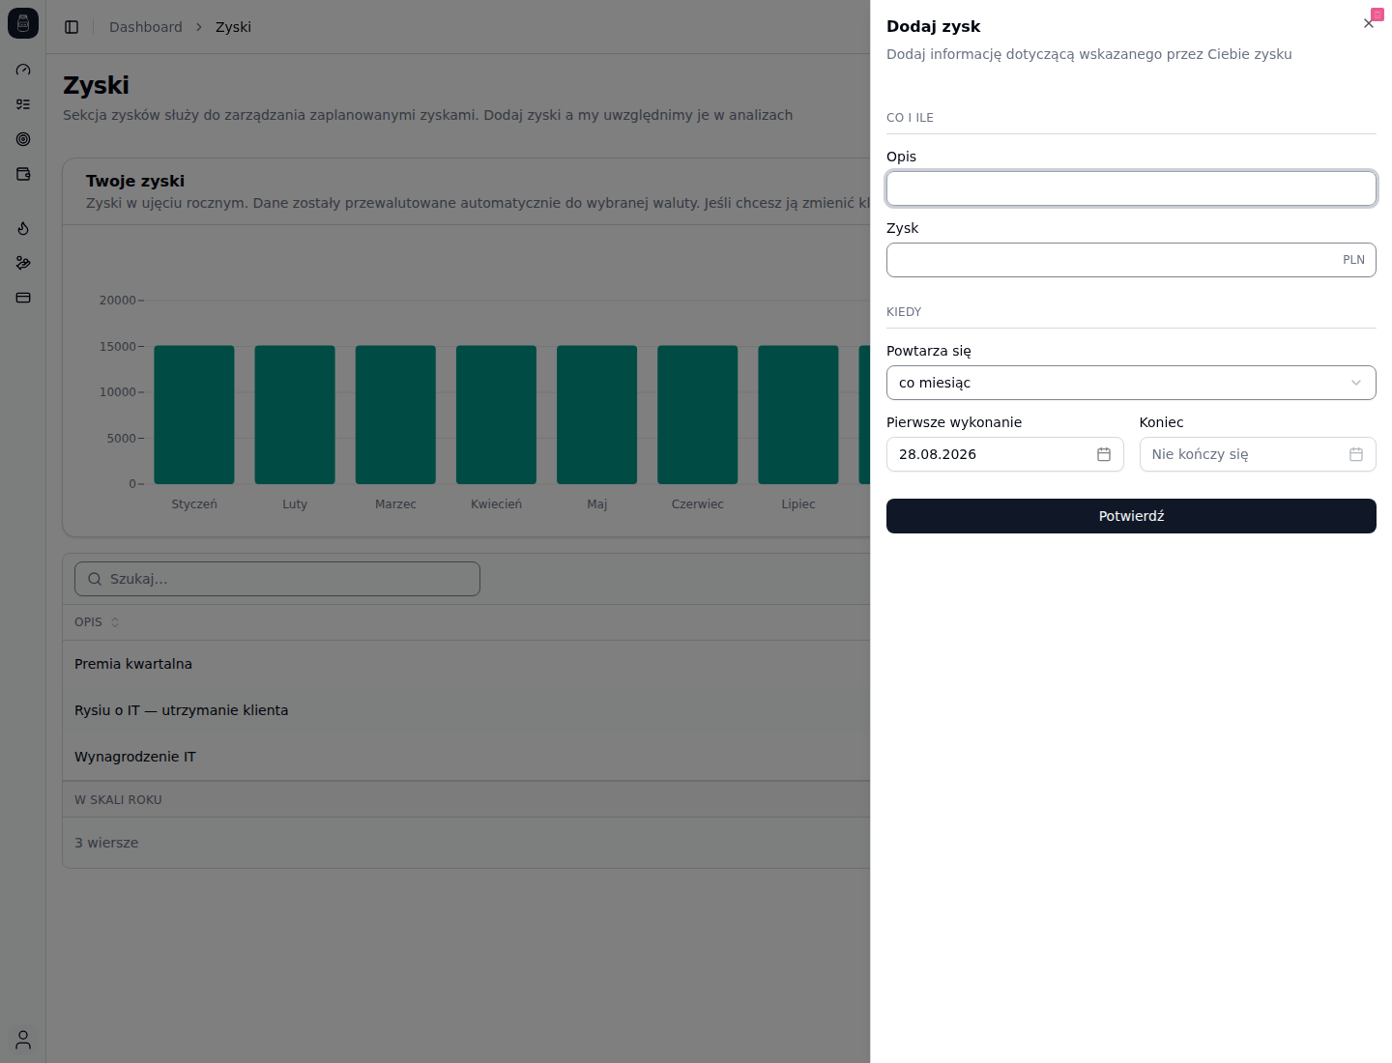Open the credit card icon in sidebar

point(23,298)
